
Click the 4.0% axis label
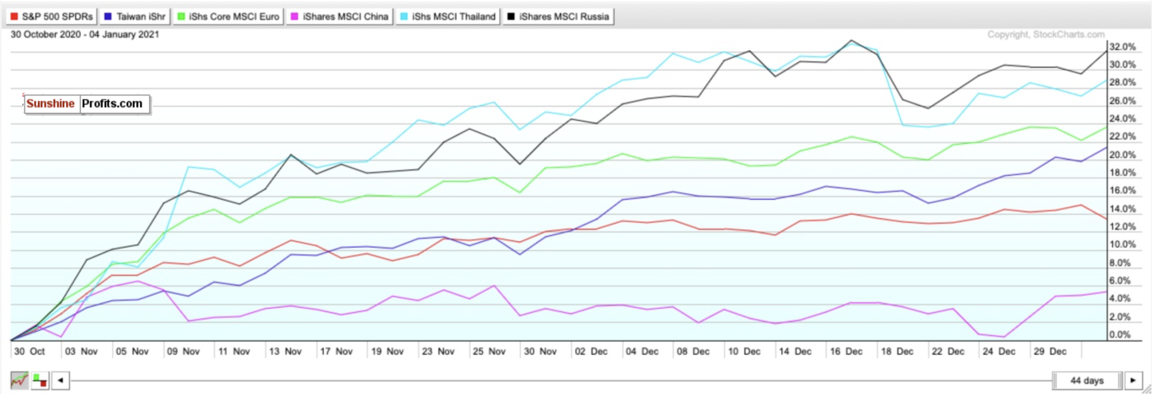(x=1120, y=299)
